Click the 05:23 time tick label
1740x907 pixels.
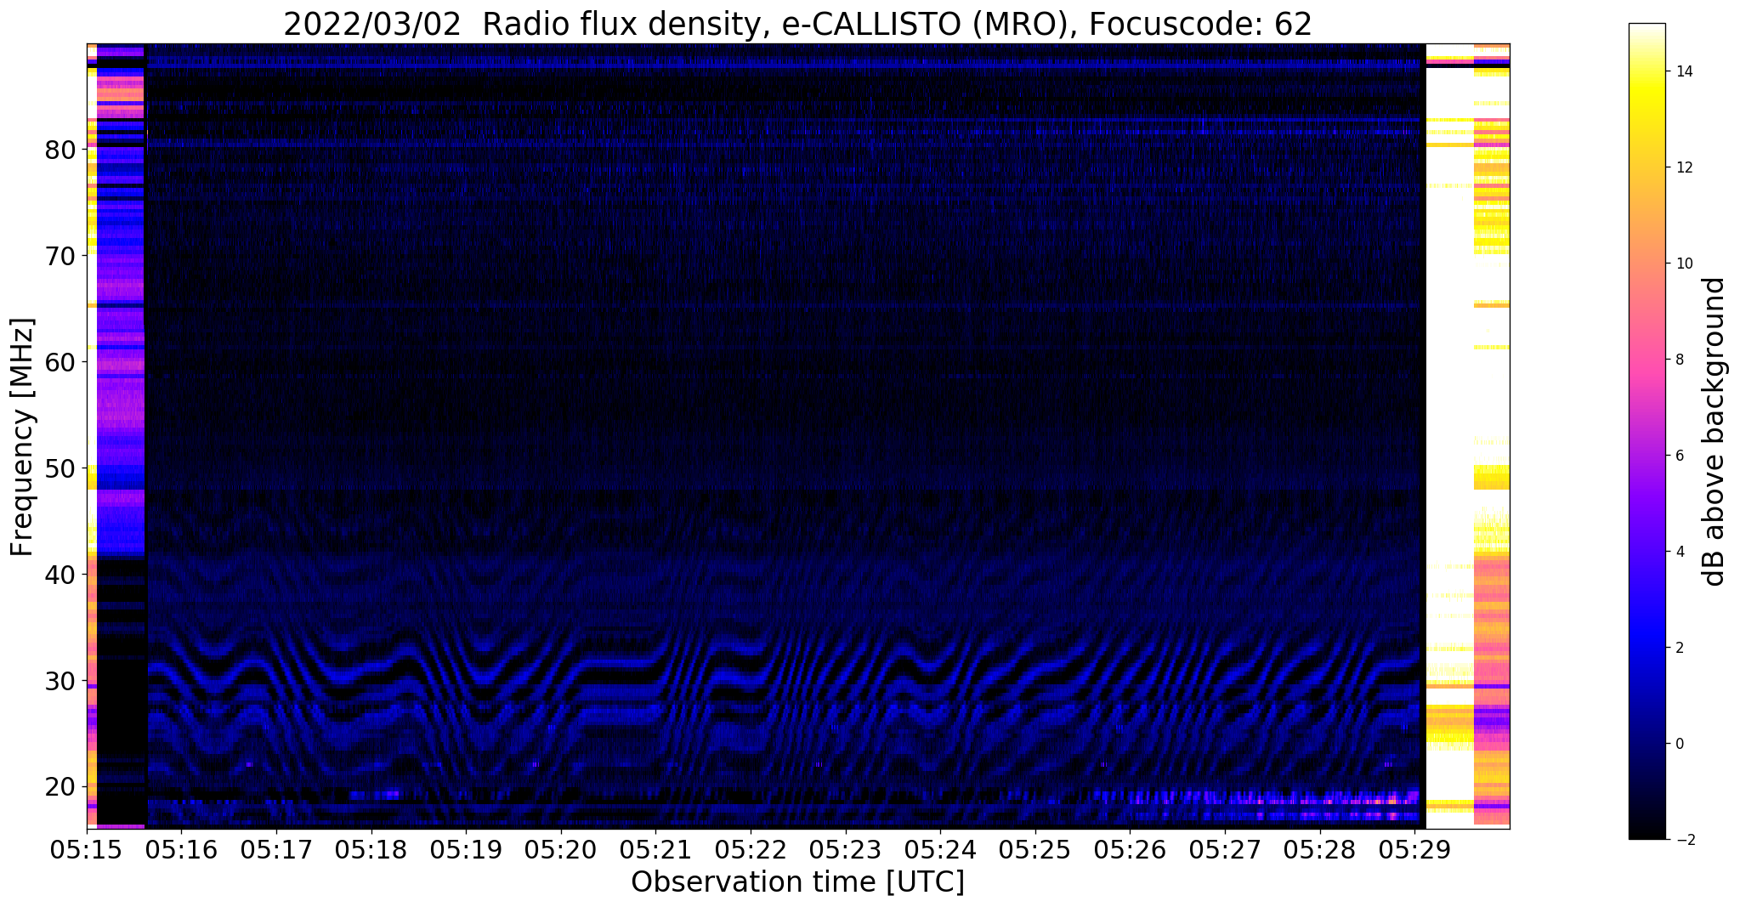click(845, 850)
